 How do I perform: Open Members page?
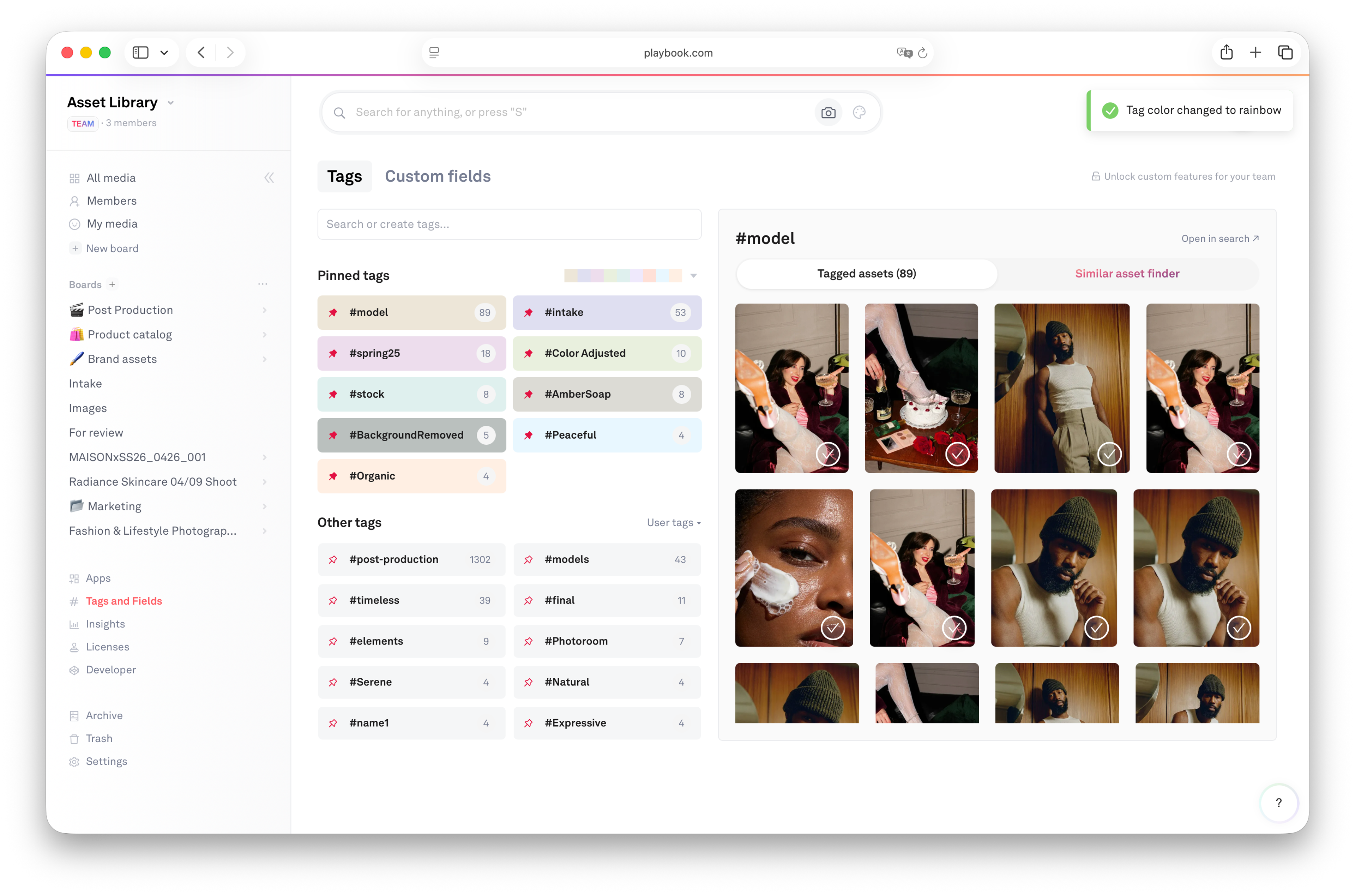point(111,201)
